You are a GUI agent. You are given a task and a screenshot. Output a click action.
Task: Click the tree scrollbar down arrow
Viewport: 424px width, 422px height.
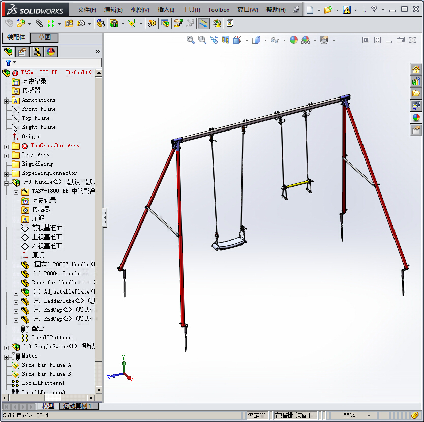(x=99, y=390)
